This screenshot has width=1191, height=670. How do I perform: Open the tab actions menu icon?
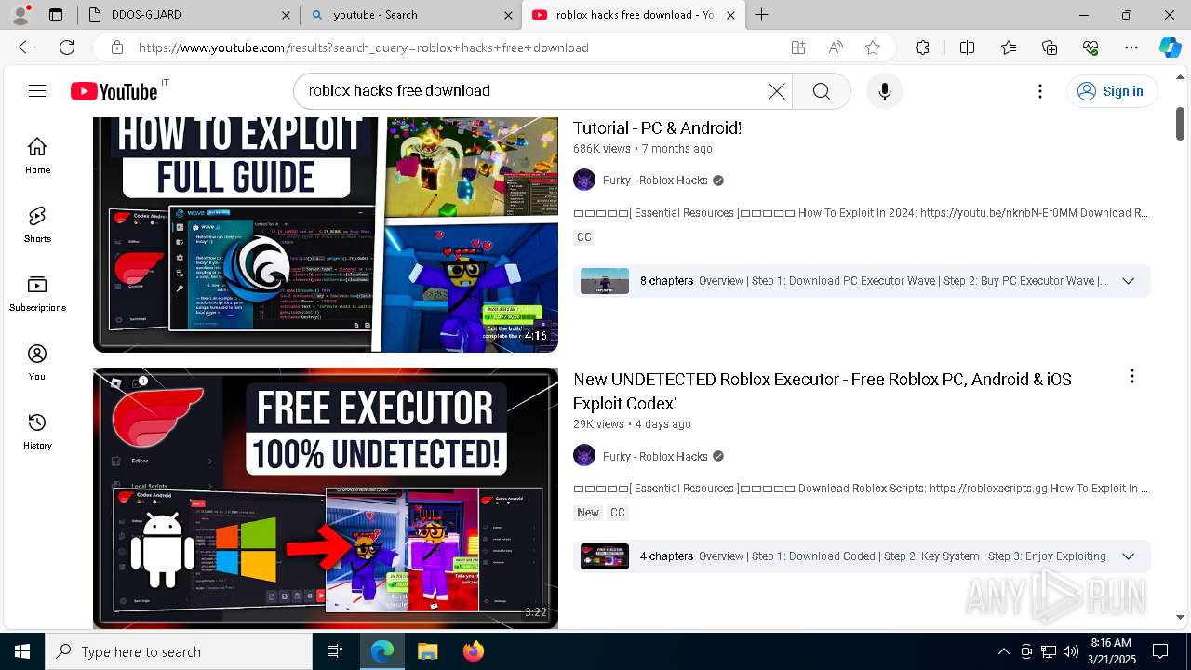(x=56, y=15)
